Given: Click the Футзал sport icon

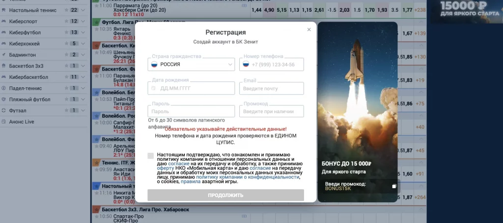Looking at the screenshot, I should coord(3,110).
